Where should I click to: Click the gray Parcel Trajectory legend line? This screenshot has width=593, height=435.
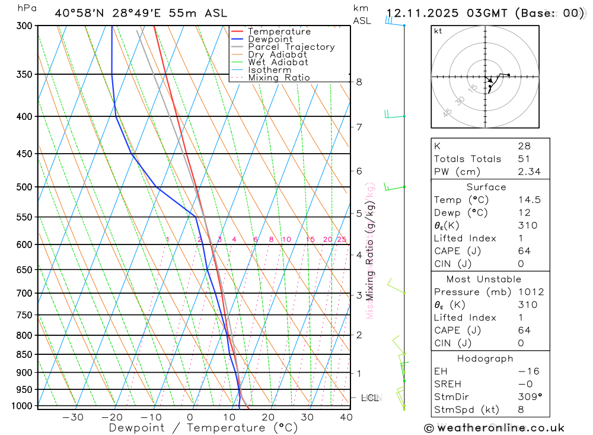click(237, 47)
